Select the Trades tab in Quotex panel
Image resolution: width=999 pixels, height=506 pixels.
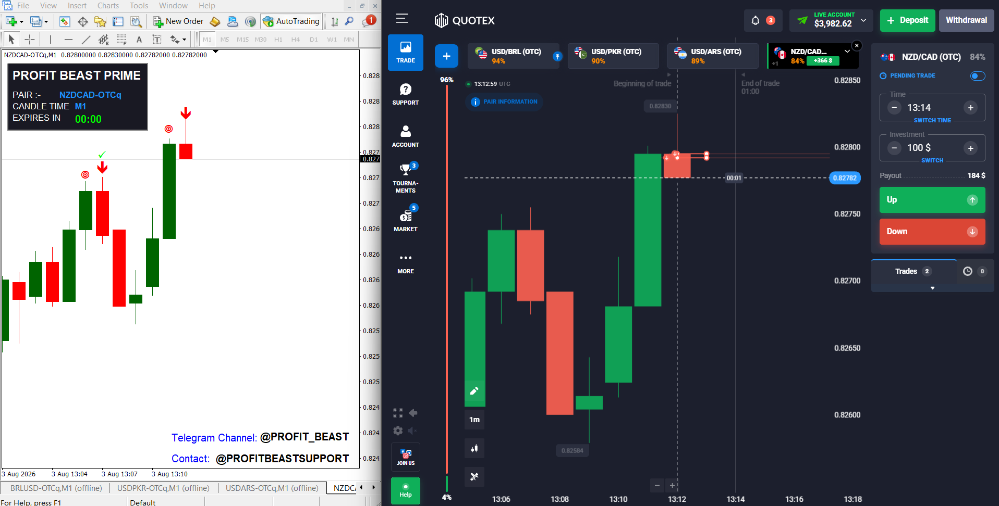click(913, 271)
